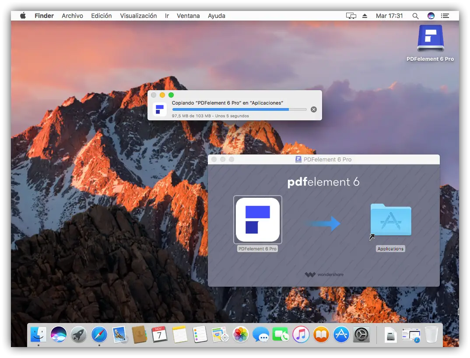Click the PDFelement 6 Pro label in installer
Viewport: 470px width, 358px height.
point(257,249)
